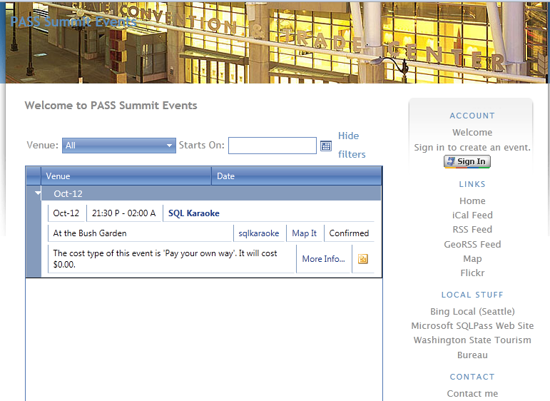Open the GeoRSS Feed link
550x401 pixels.
(472, 244)
